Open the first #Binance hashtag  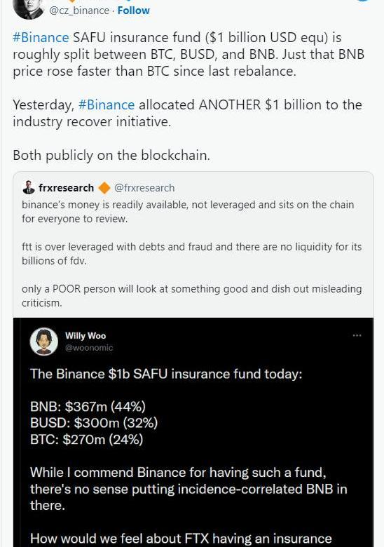[x=41, y=37]
